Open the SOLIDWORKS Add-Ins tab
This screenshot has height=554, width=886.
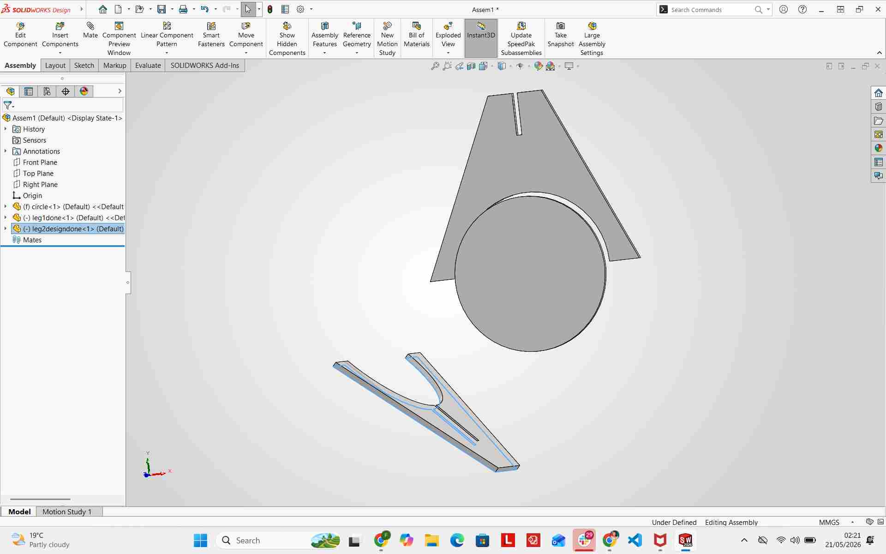205,66
